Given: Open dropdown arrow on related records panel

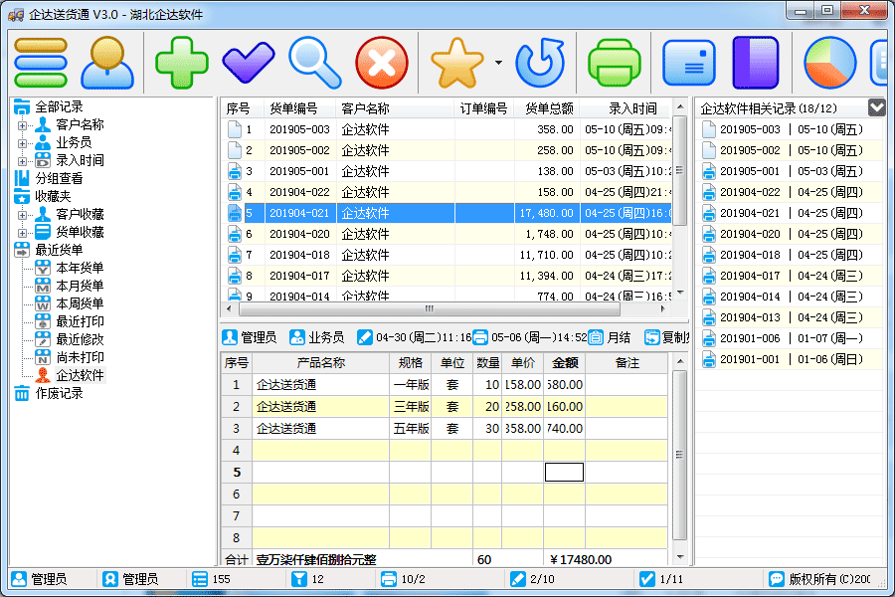Looking at the screenshot, I should 876,108.
